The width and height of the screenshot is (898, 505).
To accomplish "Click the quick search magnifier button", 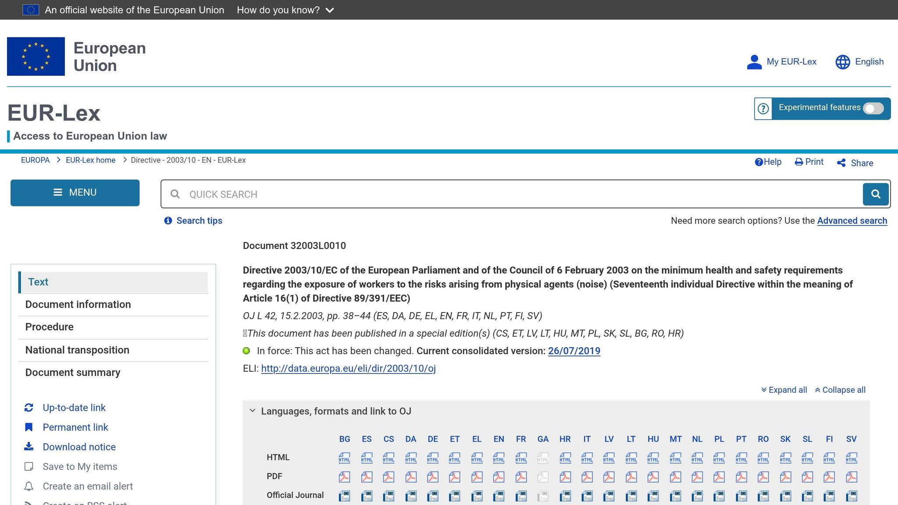I will 875,194.
